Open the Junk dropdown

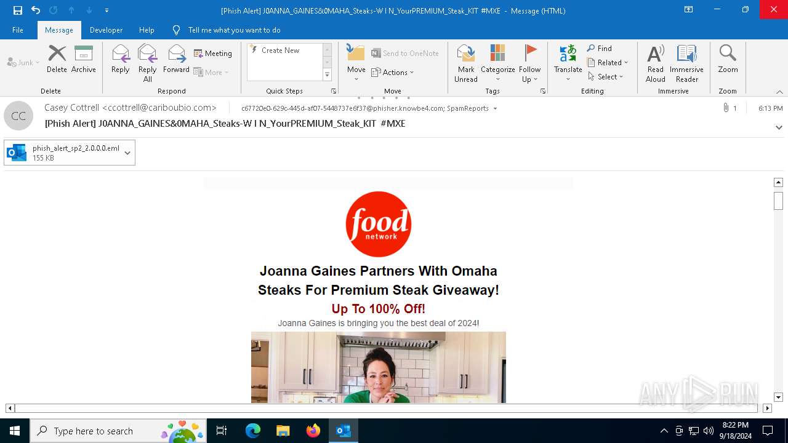tap(23, 63)
